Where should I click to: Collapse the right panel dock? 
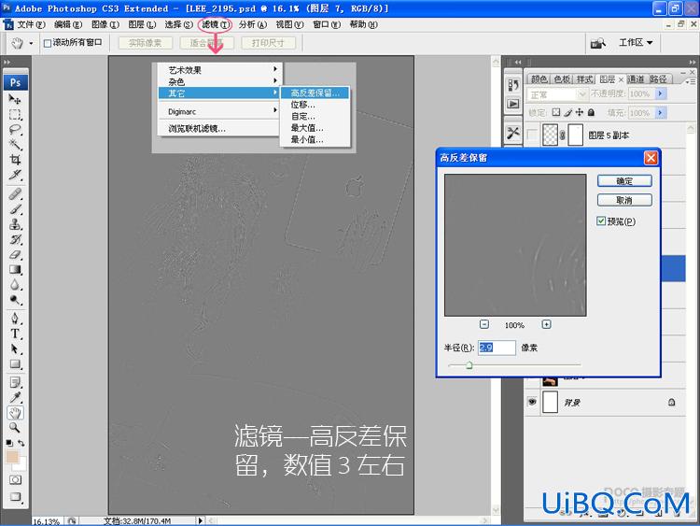tap(692, 62)
